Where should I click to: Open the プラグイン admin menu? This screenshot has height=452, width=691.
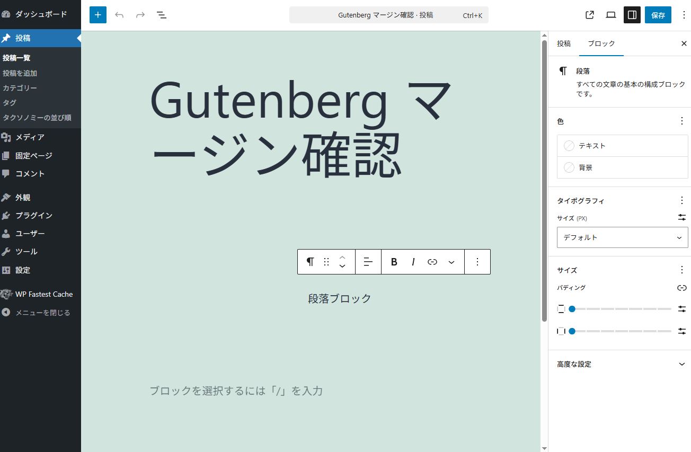(34, 215)
